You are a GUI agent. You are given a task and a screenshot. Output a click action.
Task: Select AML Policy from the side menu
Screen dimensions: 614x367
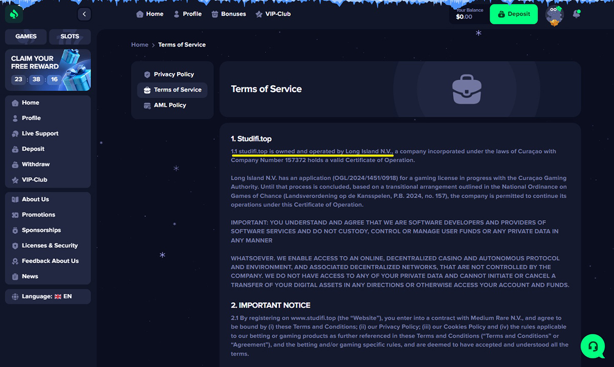point(169,105)
